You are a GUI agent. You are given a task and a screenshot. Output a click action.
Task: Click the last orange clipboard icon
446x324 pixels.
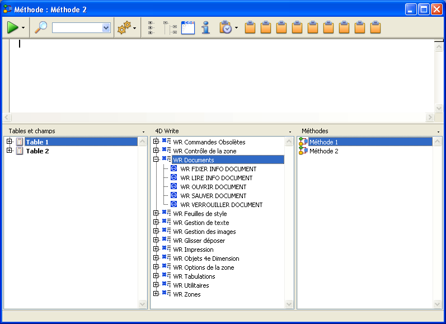[375, 27]
